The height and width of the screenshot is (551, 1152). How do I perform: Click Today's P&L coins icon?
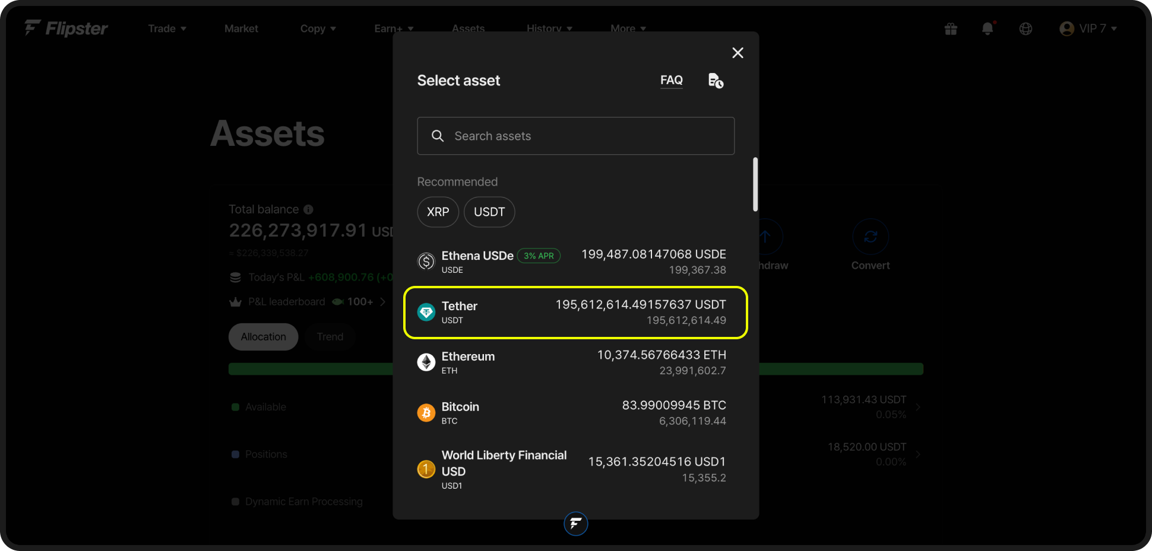(235, 277)
